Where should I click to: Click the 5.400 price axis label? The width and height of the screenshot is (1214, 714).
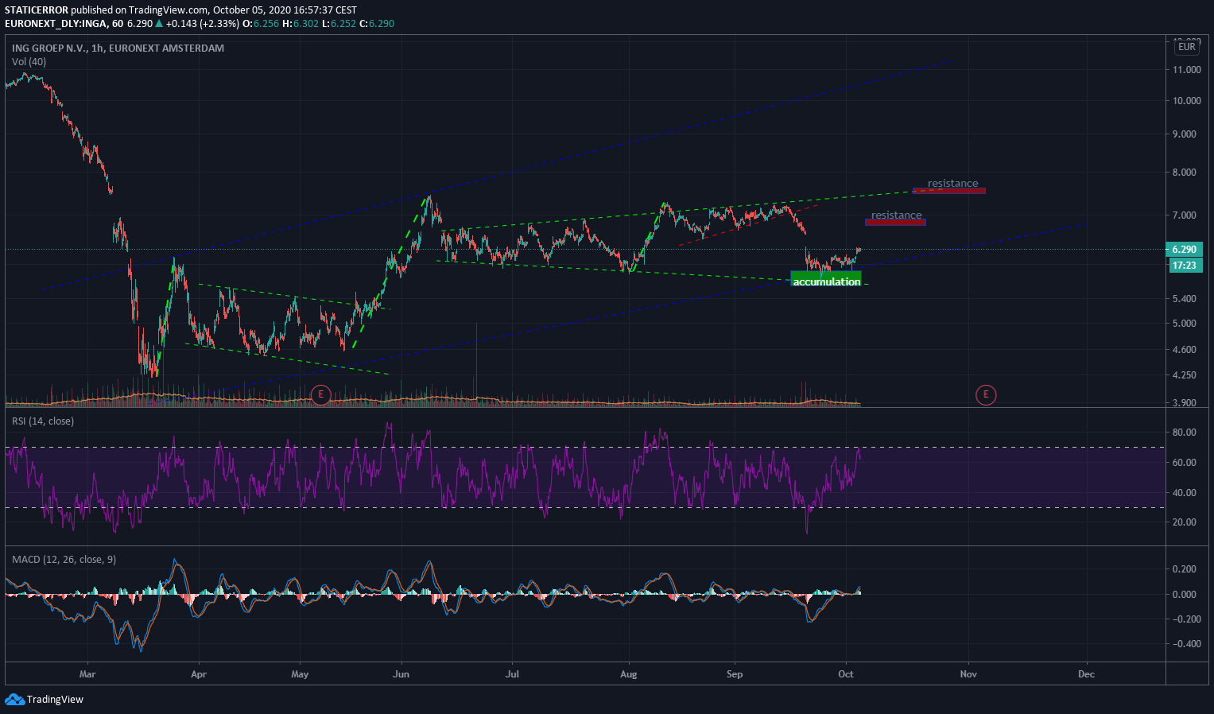pyautogui.click(x=1186, y=299)
